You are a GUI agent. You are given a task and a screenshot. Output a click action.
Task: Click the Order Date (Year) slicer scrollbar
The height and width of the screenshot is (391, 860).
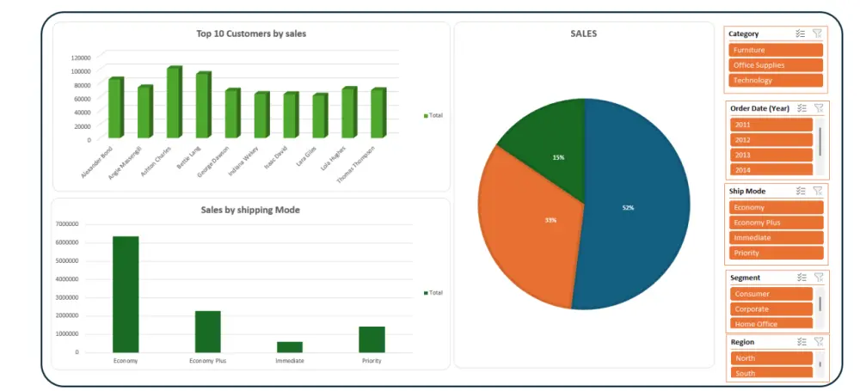pos(820,142)
